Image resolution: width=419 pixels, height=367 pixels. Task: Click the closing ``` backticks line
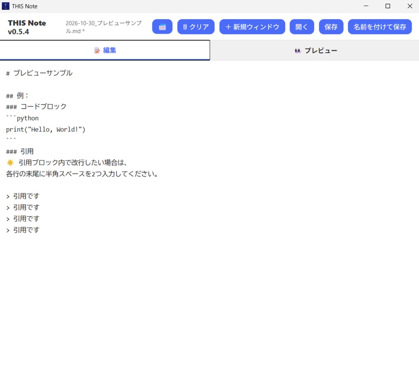click(11, 139)
